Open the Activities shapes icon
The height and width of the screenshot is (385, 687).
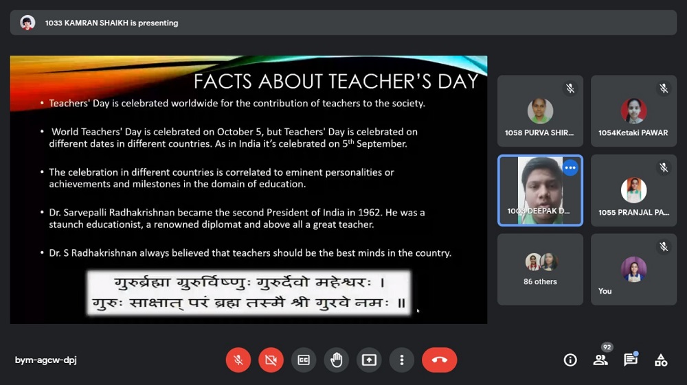(x=661, y=360)
